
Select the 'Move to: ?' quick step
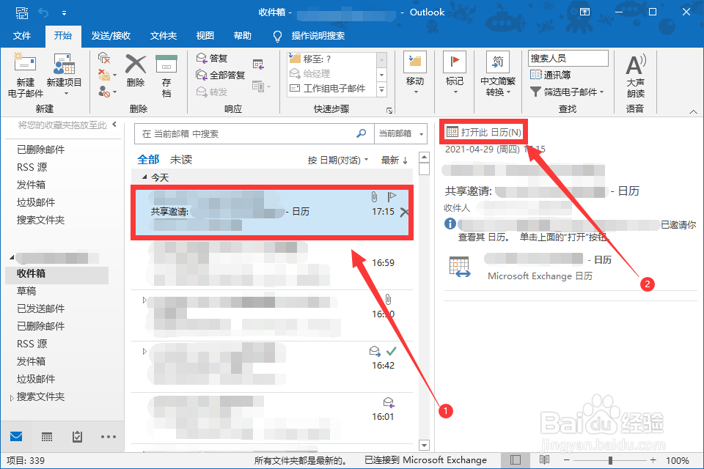(x=331, y=59)
